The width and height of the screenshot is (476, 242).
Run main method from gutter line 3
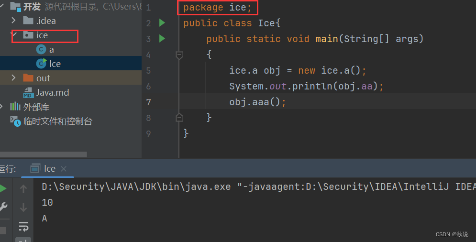pyautogui.click(x=162, y=39)
